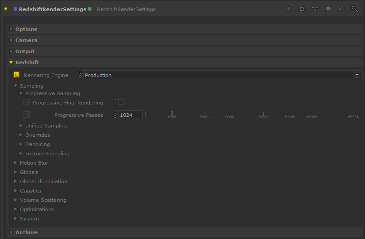Viewport: 365px width, 239px height.
Task: Click the Progressive Passes value field 1024
Action: [x=131, y=115]
